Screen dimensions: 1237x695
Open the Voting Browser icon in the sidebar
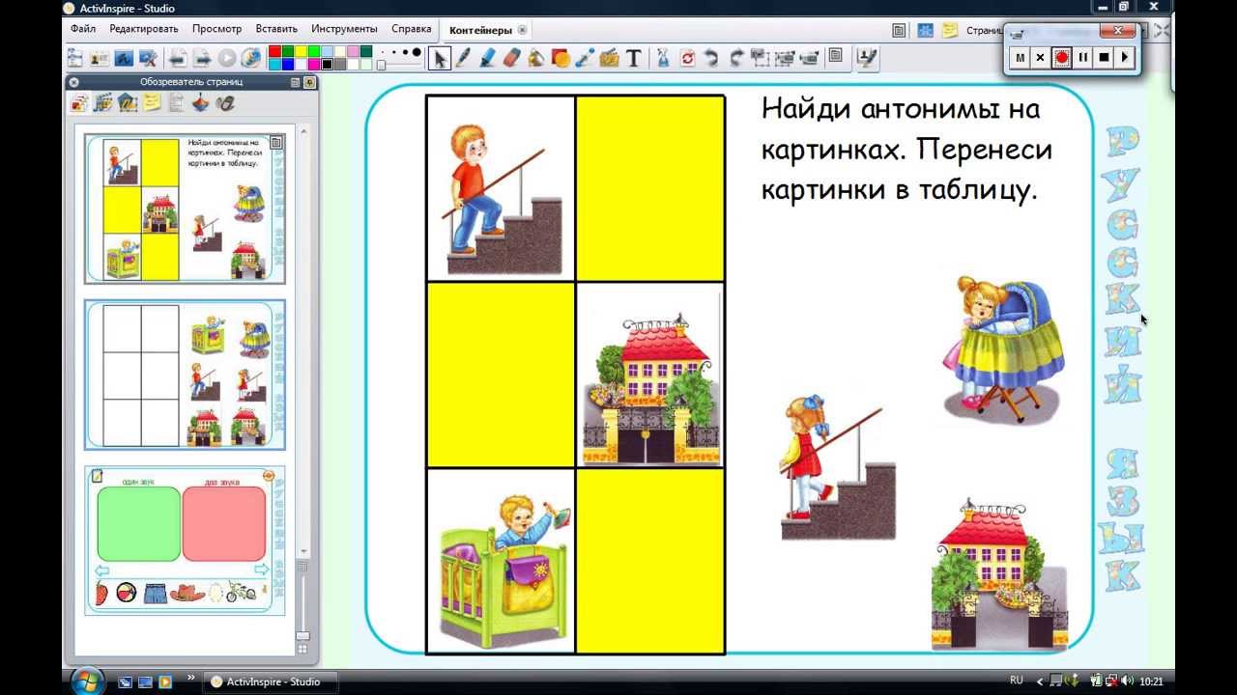point(225,102)
